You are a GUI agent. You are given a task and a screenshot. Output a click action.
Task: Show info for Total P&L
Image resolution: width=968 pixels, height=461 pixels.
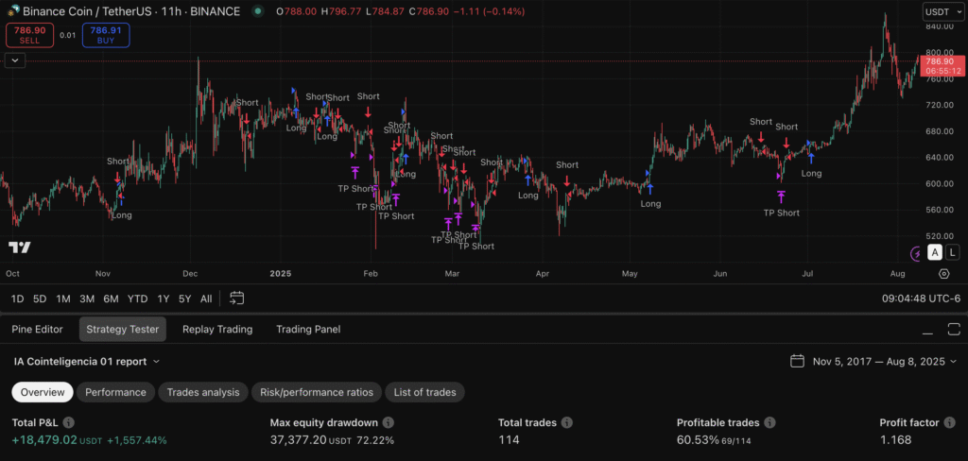[68, 422]
